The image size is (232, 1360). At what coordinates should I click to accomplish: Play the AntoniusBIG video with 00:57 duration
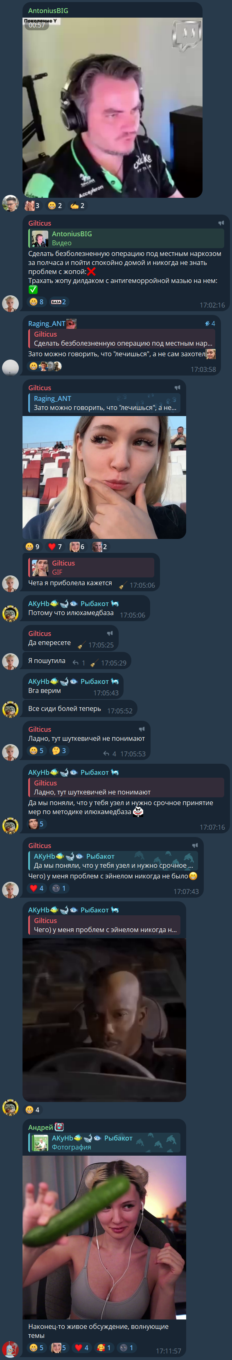(x=112, y=108)
